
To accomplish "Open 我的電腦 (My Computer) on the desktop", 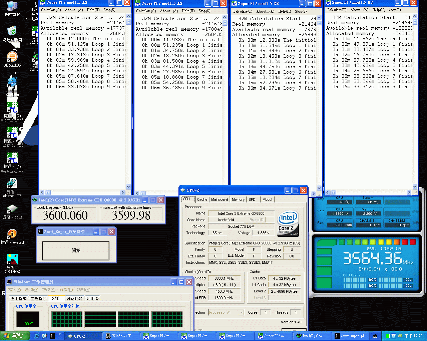I will pos(12,7).
